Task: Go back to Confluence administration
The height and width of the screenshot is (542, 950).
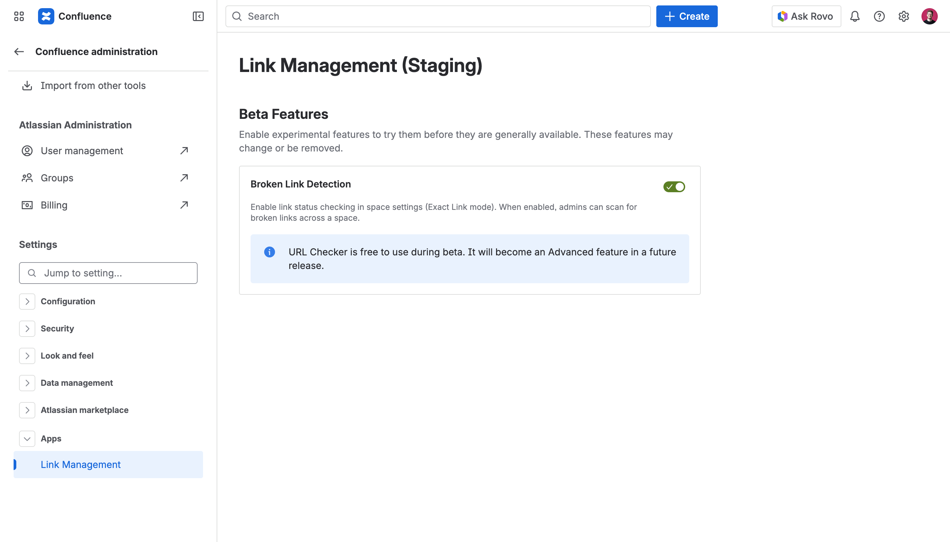Action: point(19,51)
